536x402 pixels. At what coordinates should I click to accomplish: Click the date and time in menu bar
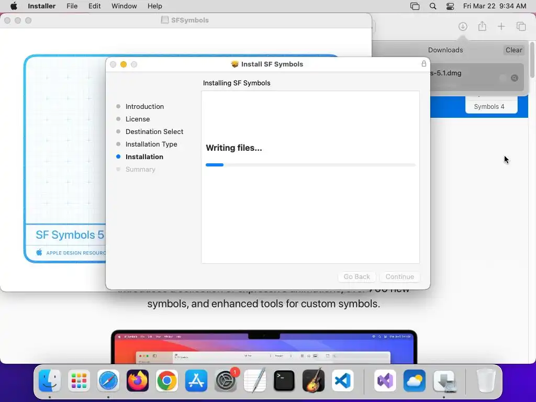(495, 6)
